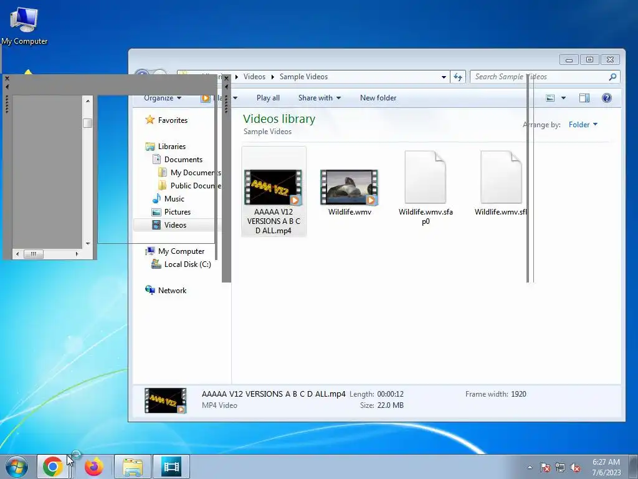Select the Documents library

[x=183, y=159]
